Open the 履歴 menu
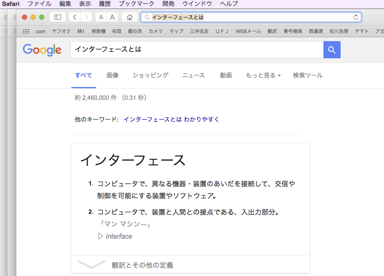 [105, 4]
